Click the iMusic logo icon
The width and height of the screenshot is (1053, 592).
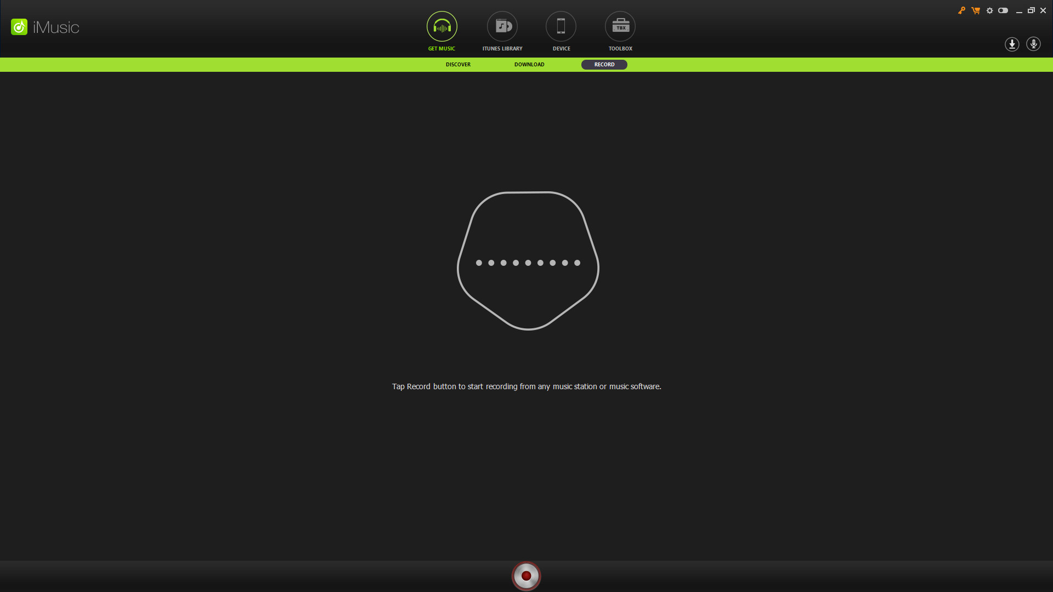coord(19,27)
